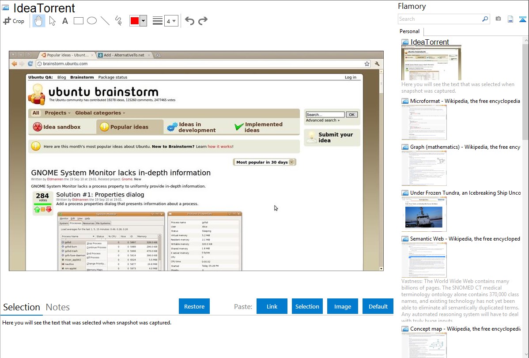Viewport: 529px width, 358px height.
Task: Click the blue icon at the panel's far right
Action: point(522,19)
